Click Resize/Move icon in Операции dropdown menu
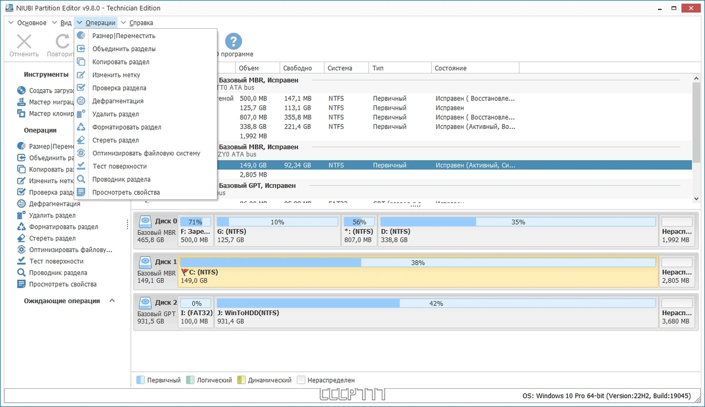This screenshot has height=407, width=705. (x=81, y=36)
